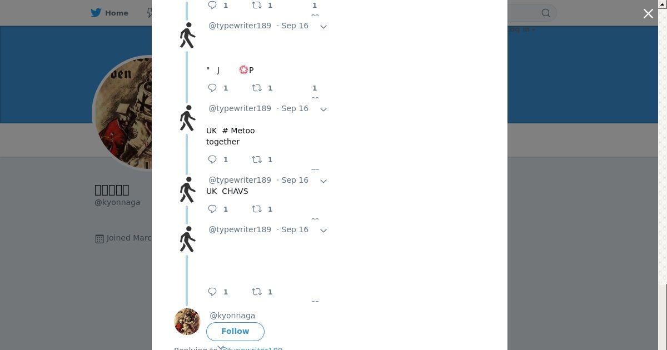Expand chevron menu on blank last tweet

click(323, 231)
